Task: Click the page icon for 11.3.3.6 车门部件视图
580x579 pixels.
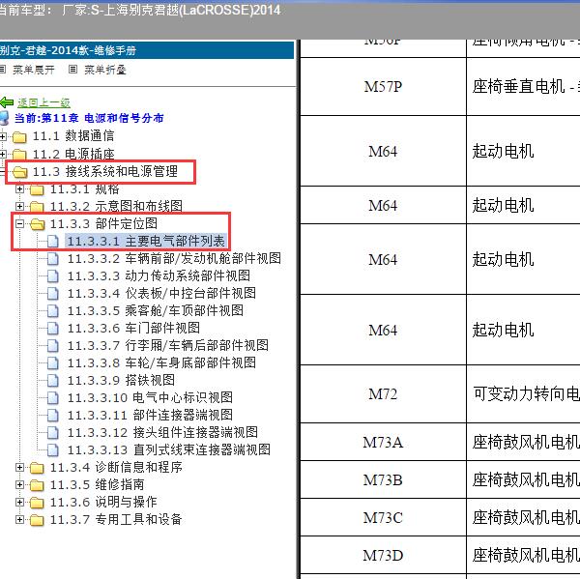Action: [53, 328]
